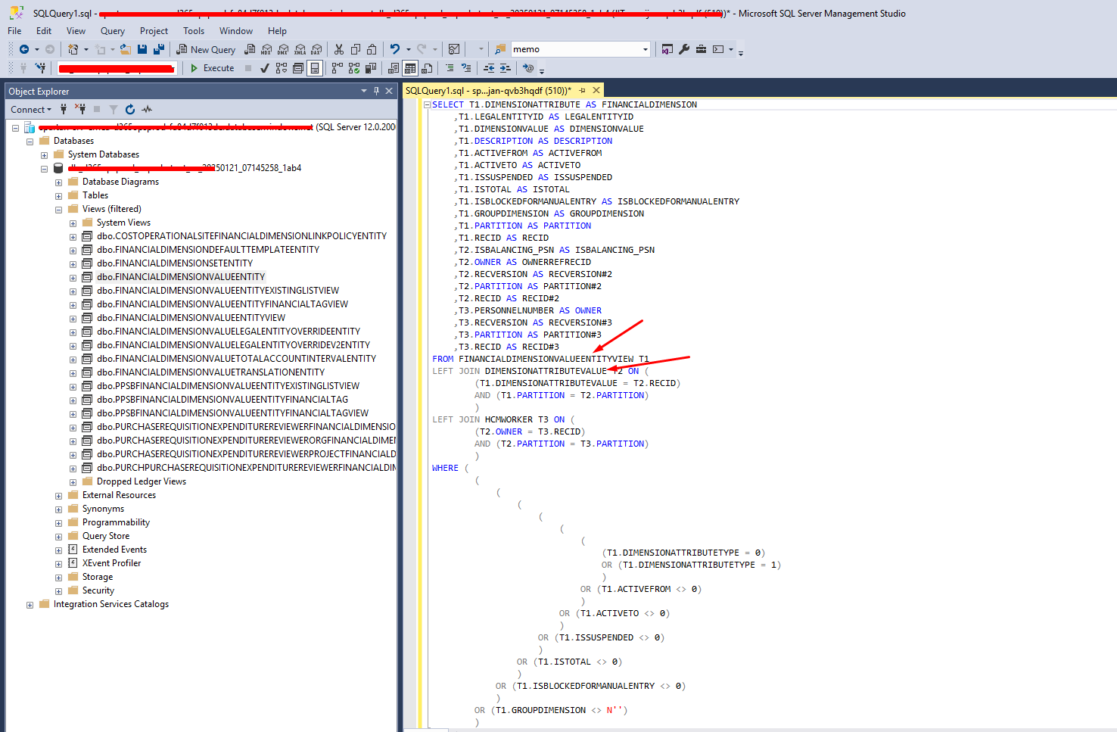Select the SQLQuery1.sql editor tab
This screenshot has width=1117, height=732.
click(x=488, y=90)
